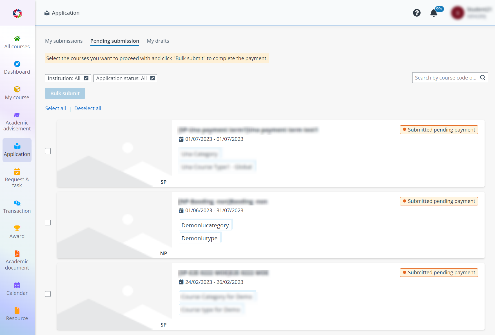Expand the Institution: All filter
Viewport: 495px width, 335px height.
pyautogui.click(x=68, y=78)
